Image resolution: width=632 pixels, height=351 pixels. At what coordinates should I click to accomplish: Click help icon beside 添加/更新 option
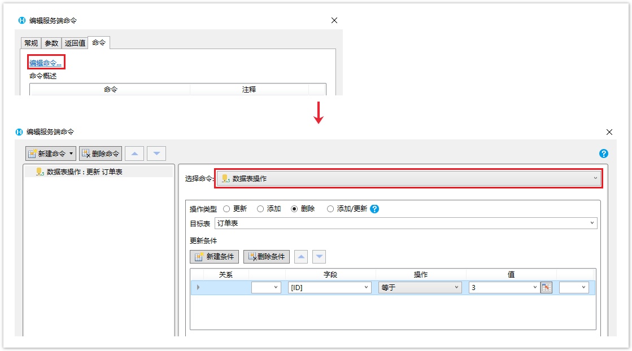tap(374, 209)
